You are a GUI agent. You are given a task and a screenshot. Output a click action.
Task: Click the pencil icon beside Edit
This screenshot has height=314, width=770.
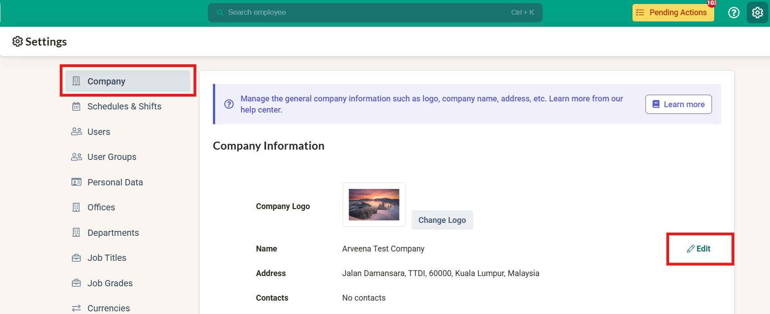pos(691,249)
